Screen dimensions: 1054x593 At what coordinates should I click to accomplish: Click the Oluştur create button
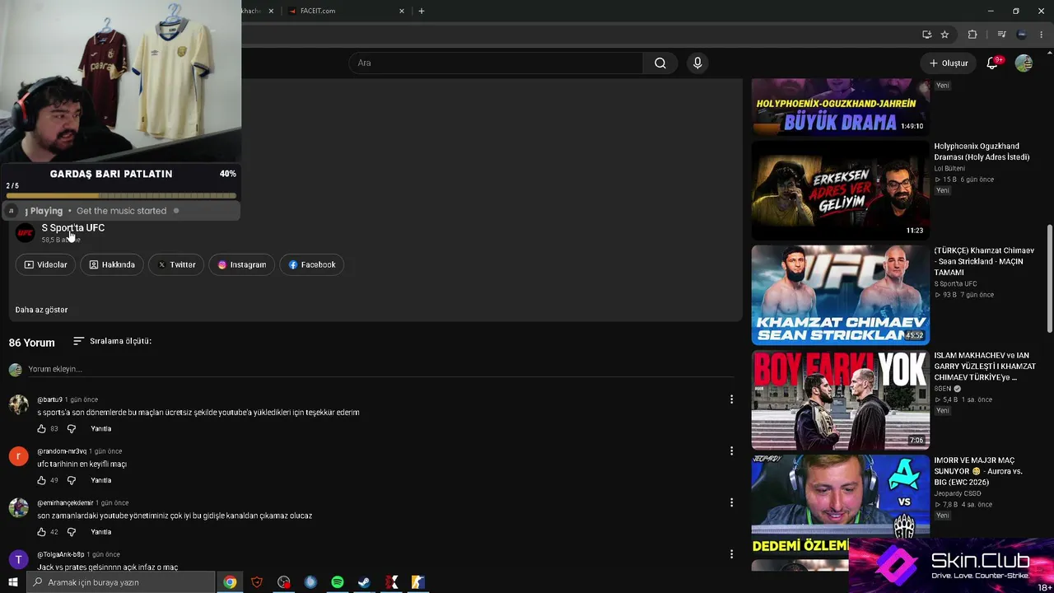coord(949,63)
